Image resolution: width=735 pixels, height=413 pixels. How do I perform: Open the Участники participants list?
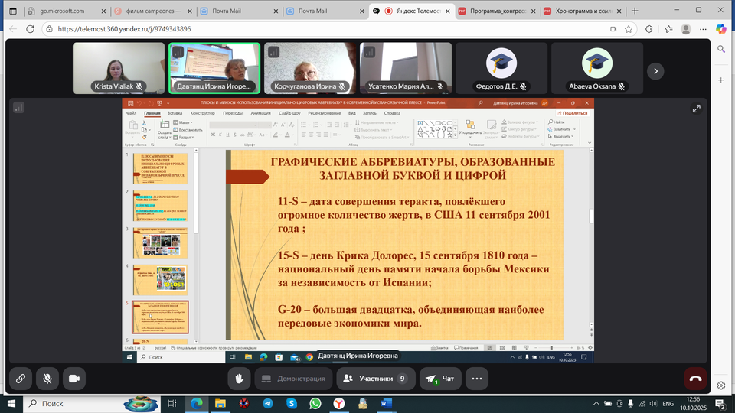coord(376,379)
